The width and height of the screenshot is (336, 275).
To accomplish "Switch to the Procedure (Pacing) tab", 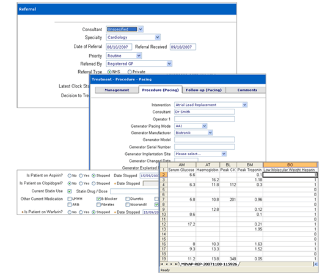I will click(x=161, y=90).
